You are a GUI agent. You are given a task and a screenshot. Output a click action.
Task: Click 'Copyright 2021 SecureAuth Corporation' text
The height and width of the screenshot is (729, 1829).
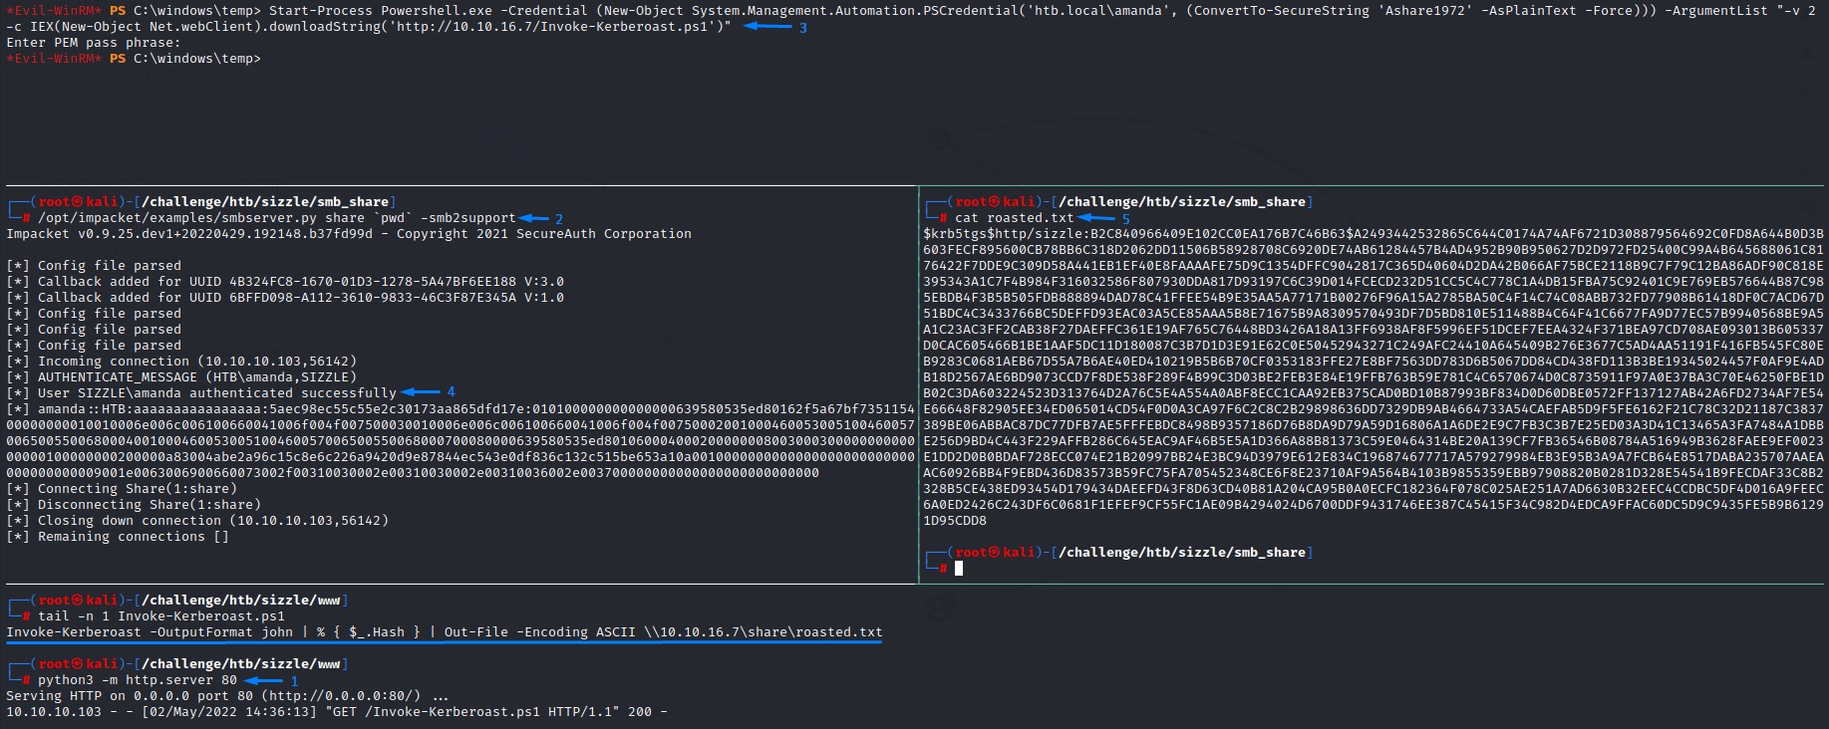click(x=544, y=234)
